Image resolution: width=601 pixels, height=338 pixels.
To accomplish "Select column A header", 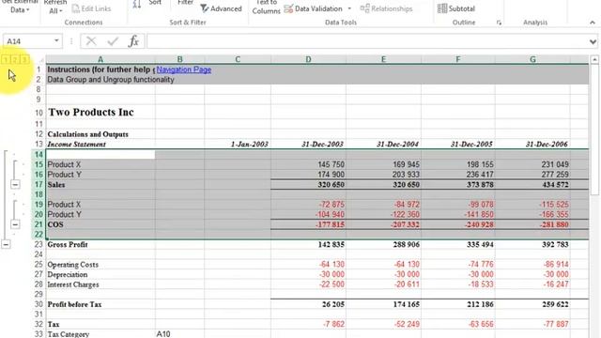I will [x=100, y=59].
